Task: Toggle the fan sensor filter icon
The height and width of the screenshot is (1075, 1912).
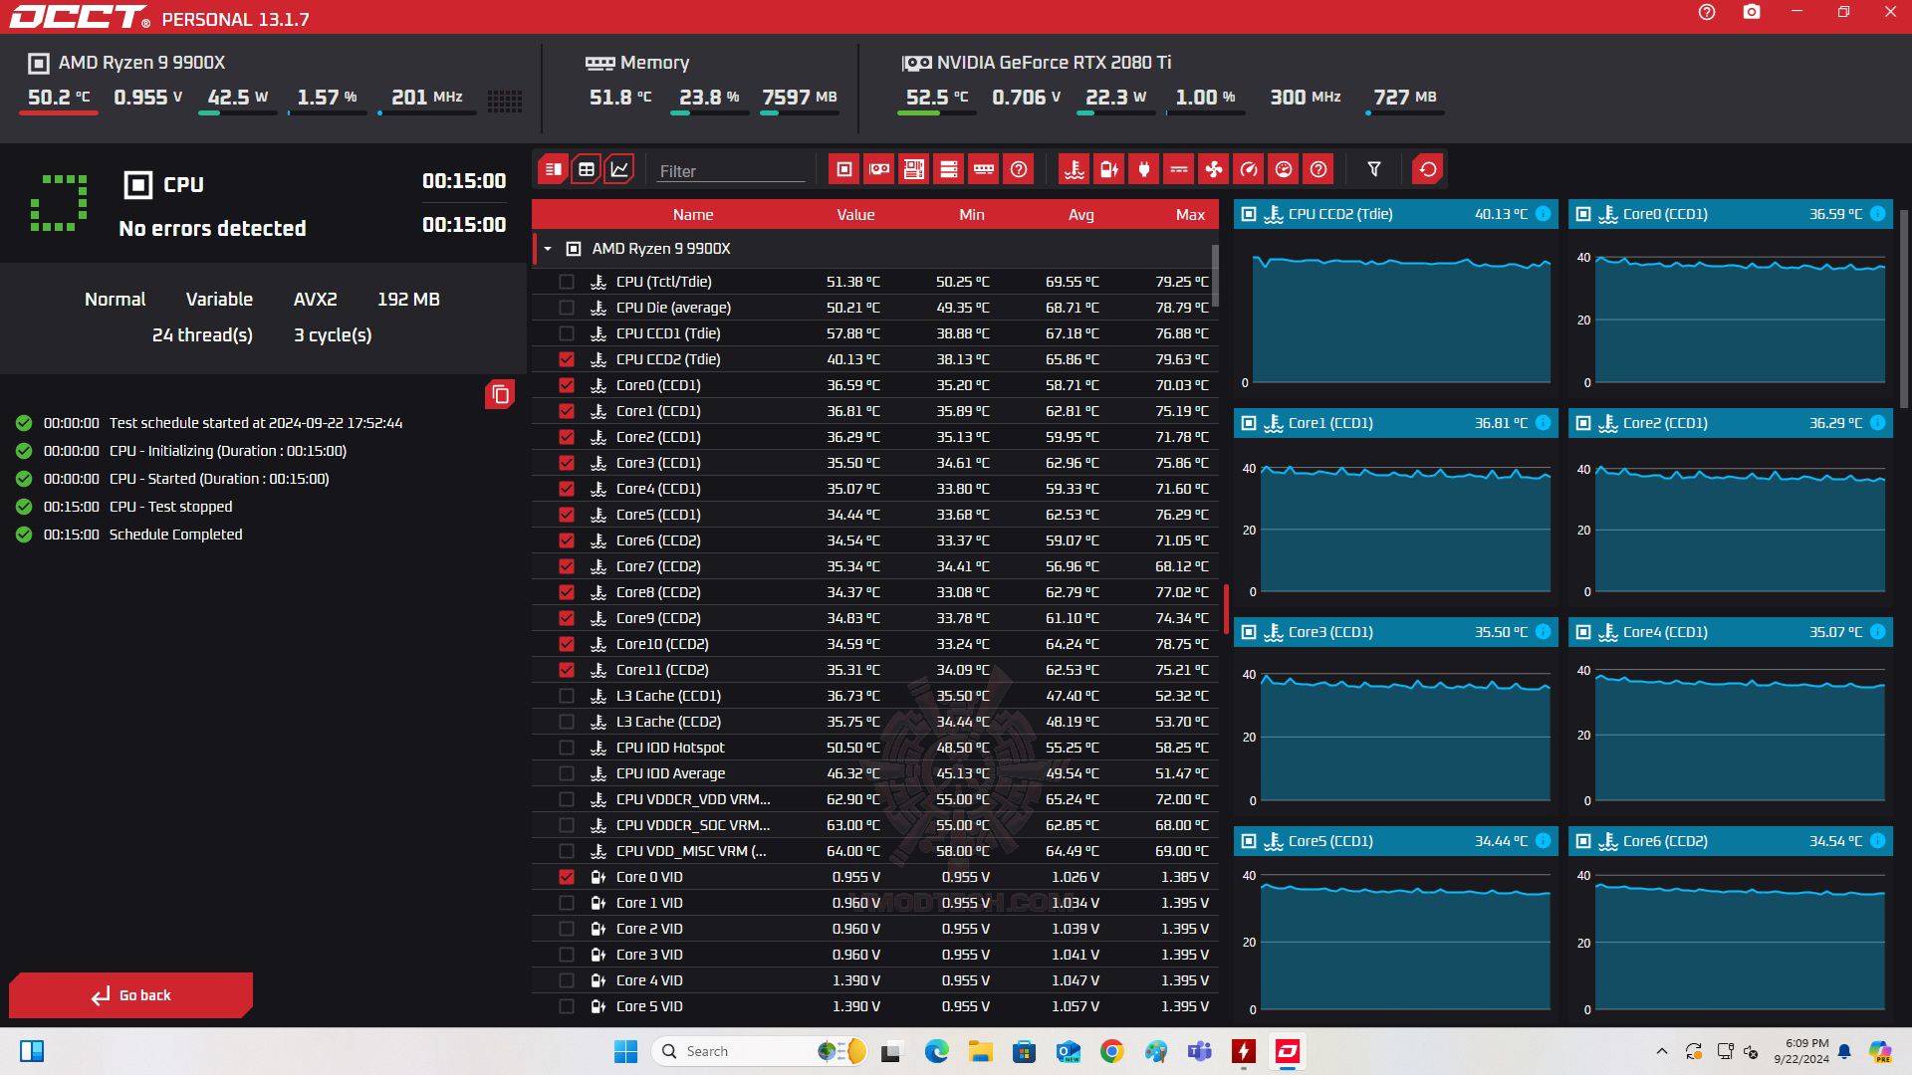Action: (1213, 169)
